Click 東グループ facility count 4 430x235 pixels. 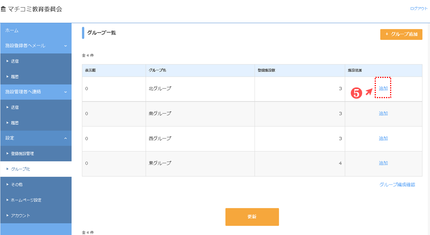340,163
